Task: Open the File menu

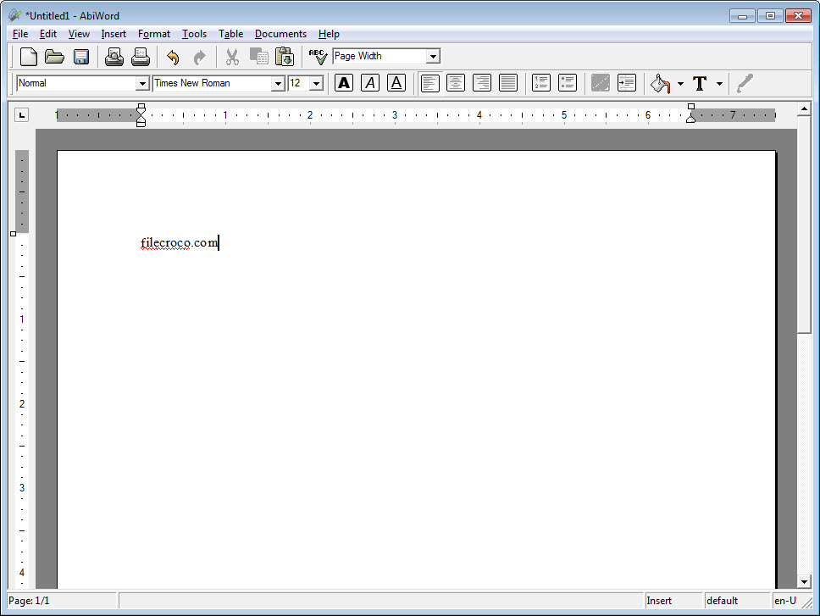Action: pyautogui.click(x=20, y=34)
